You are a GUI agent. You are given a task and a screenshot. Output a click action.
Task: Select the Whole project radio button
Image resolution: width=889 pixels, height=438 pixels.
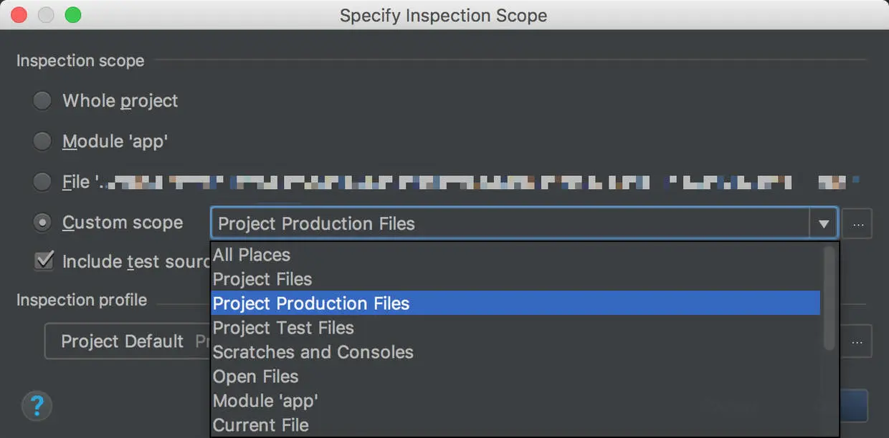click(42, 101)
